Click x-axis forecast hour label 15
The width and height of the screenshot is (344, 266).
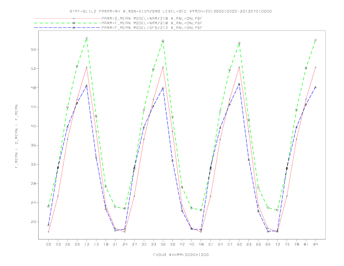point(96,244)
